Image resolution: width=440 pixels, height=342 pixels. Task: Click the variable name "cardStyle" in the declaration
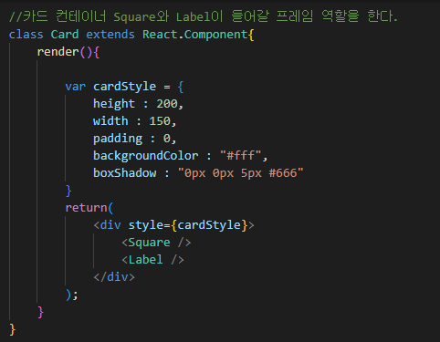tap(124, 87)
